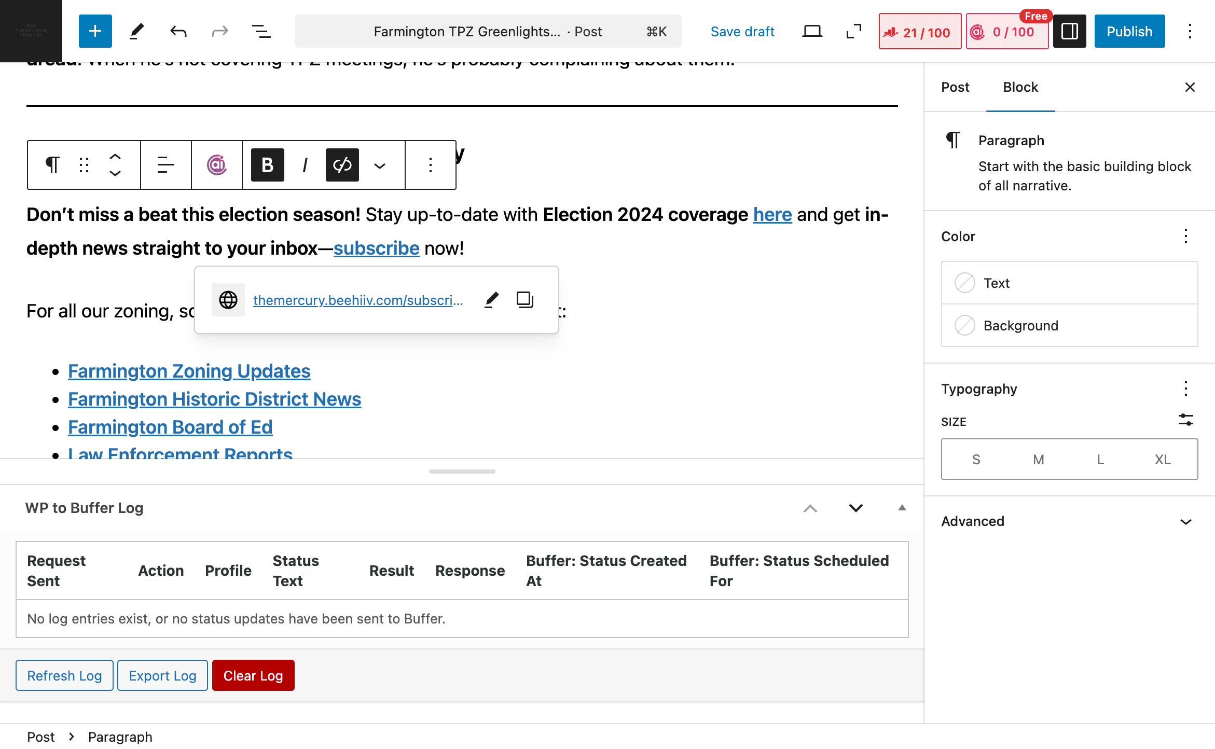Image resolution: width=1215 pixels, height=749 pixels.
Task: Grab the block drag handle
Action: (x=84, y=165)
